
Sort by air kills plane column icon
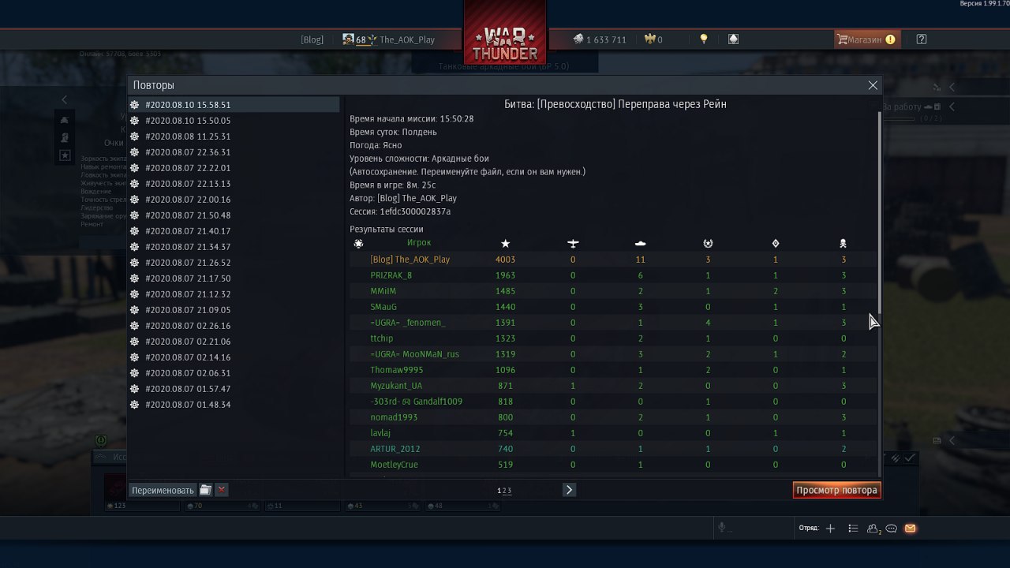coord(573,244)
